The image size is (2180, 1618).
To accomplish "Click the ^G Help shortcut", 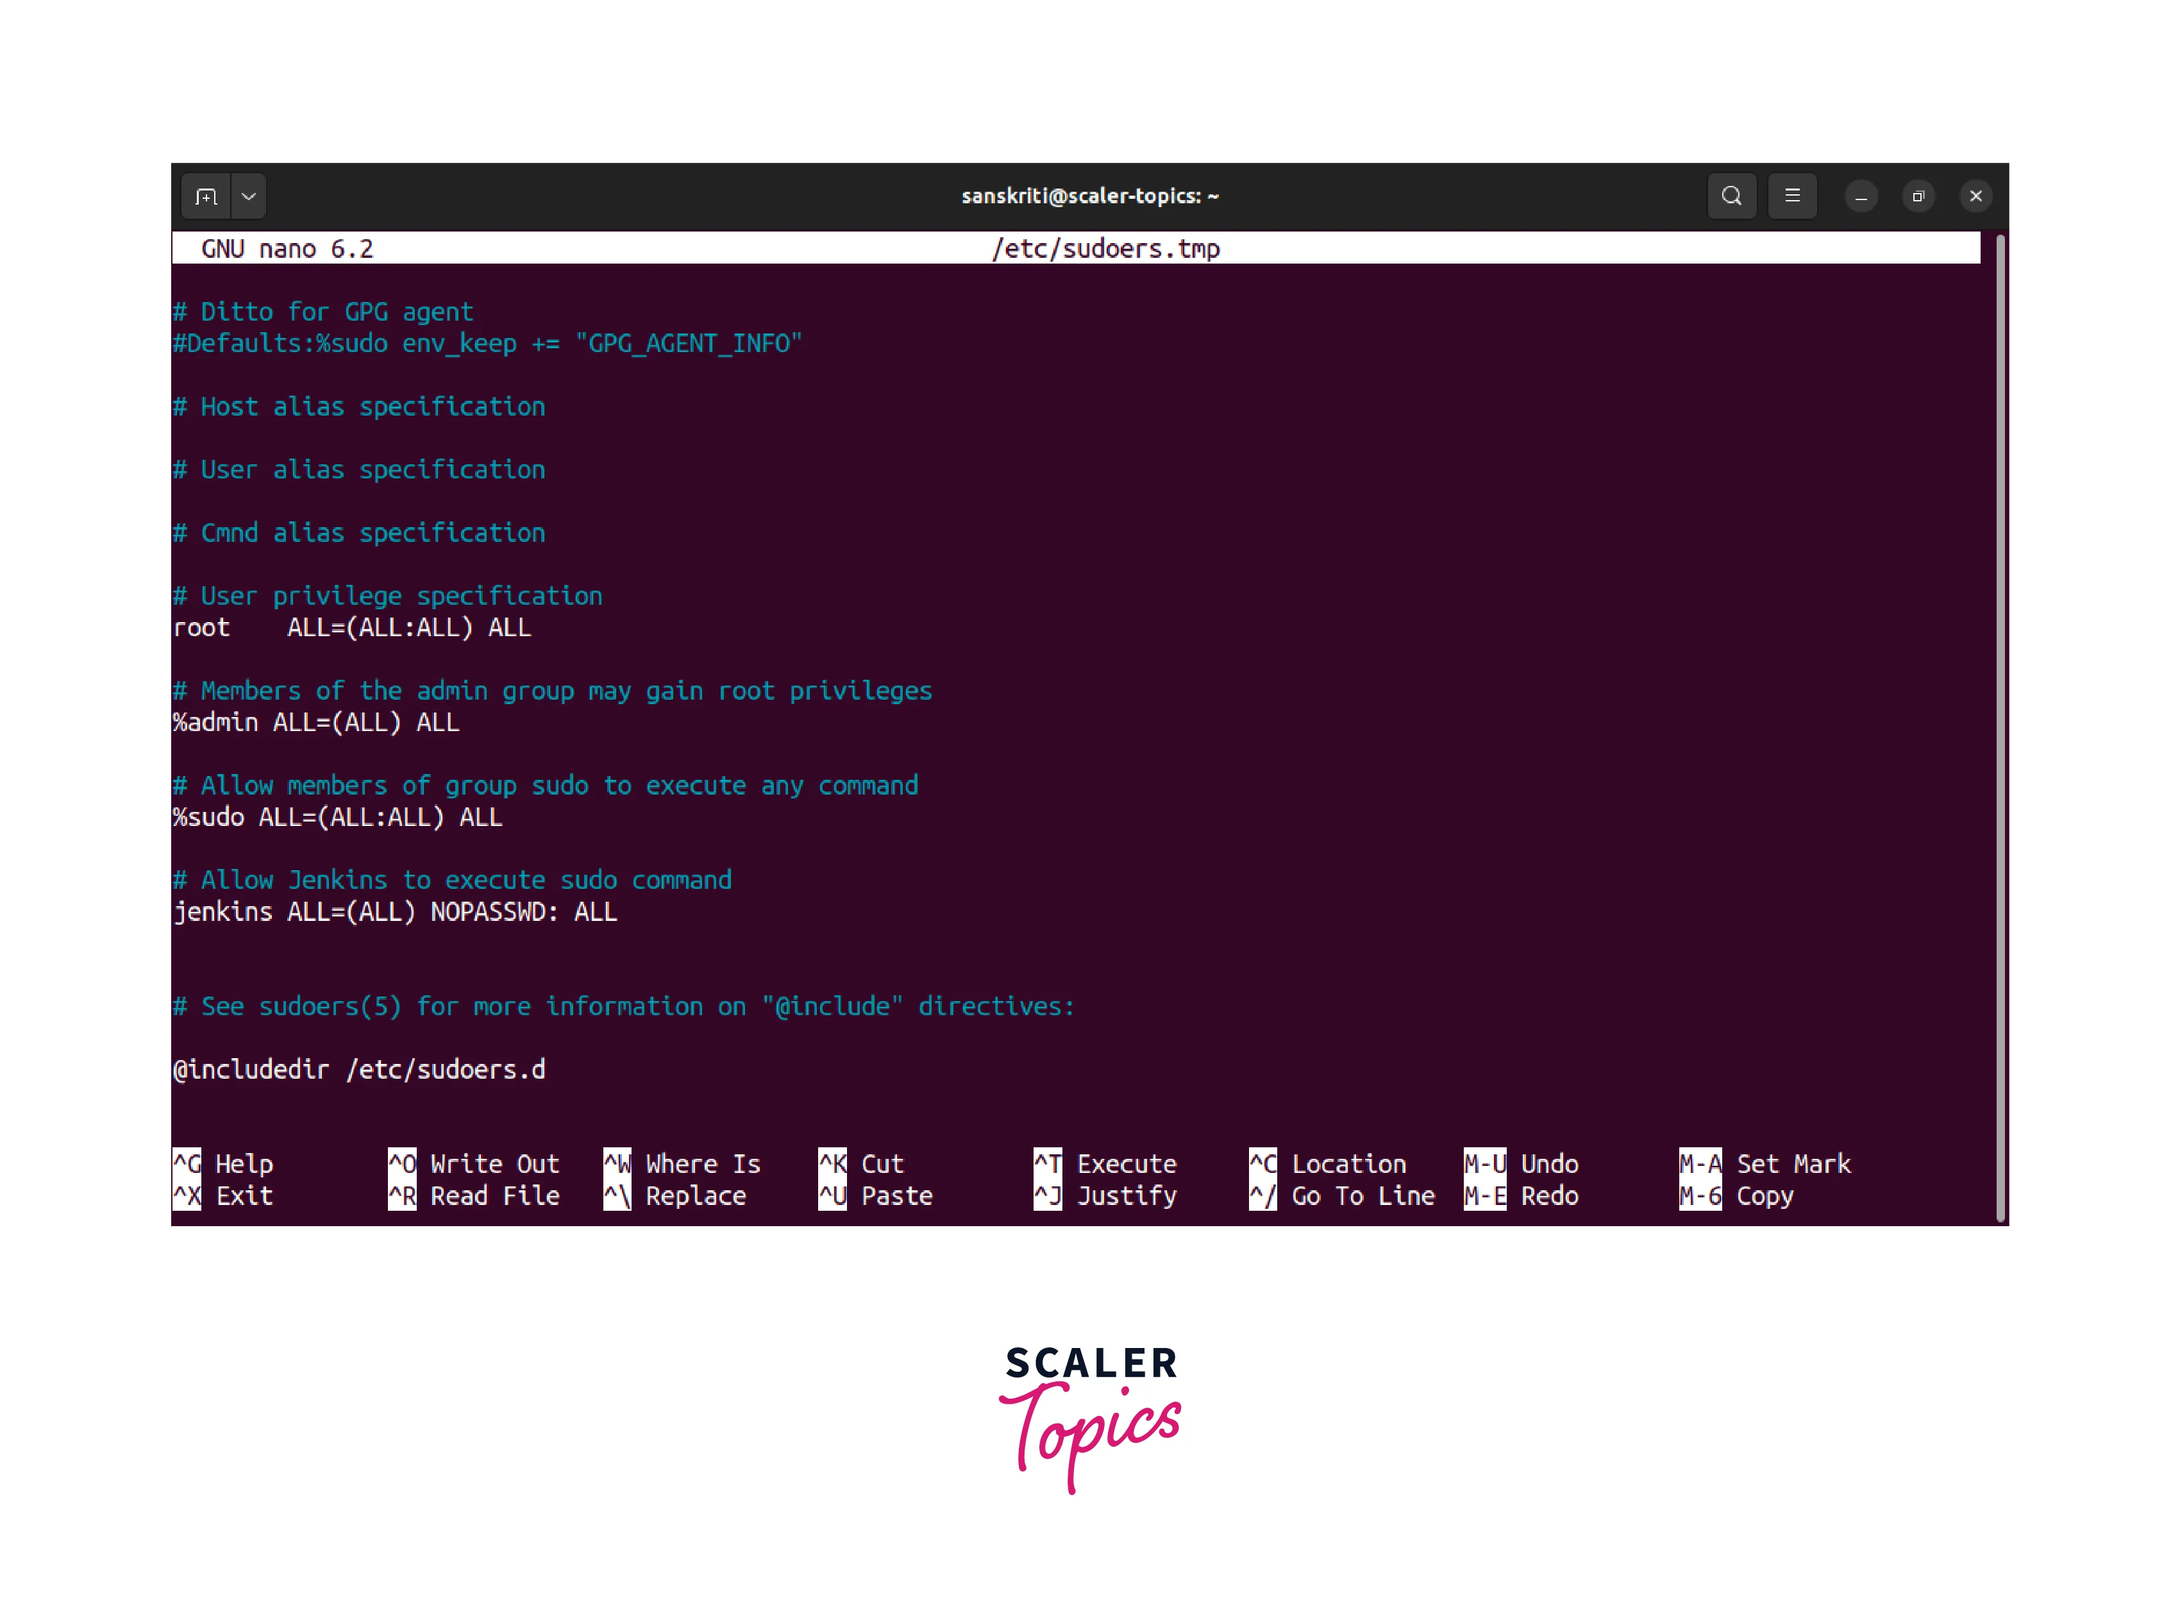I will [x=224, y=1163].
